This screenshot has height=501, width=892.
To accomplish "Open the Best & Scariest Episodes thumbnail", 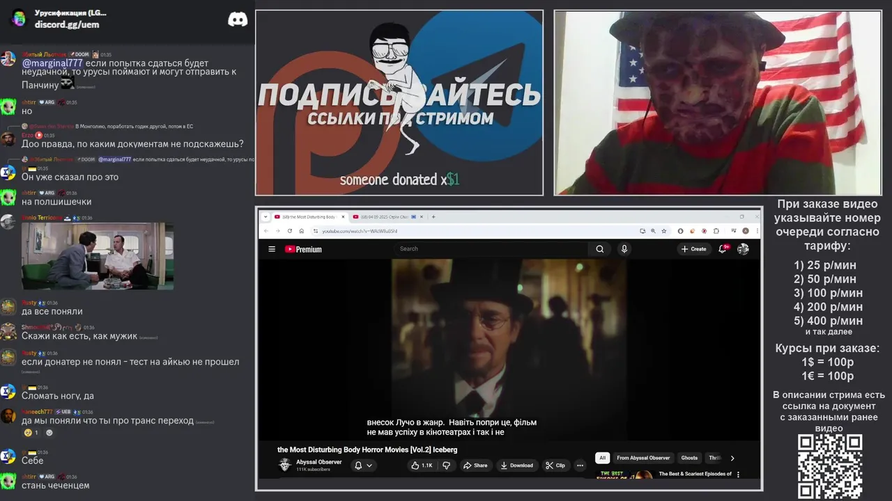I will tap(625, 475).
